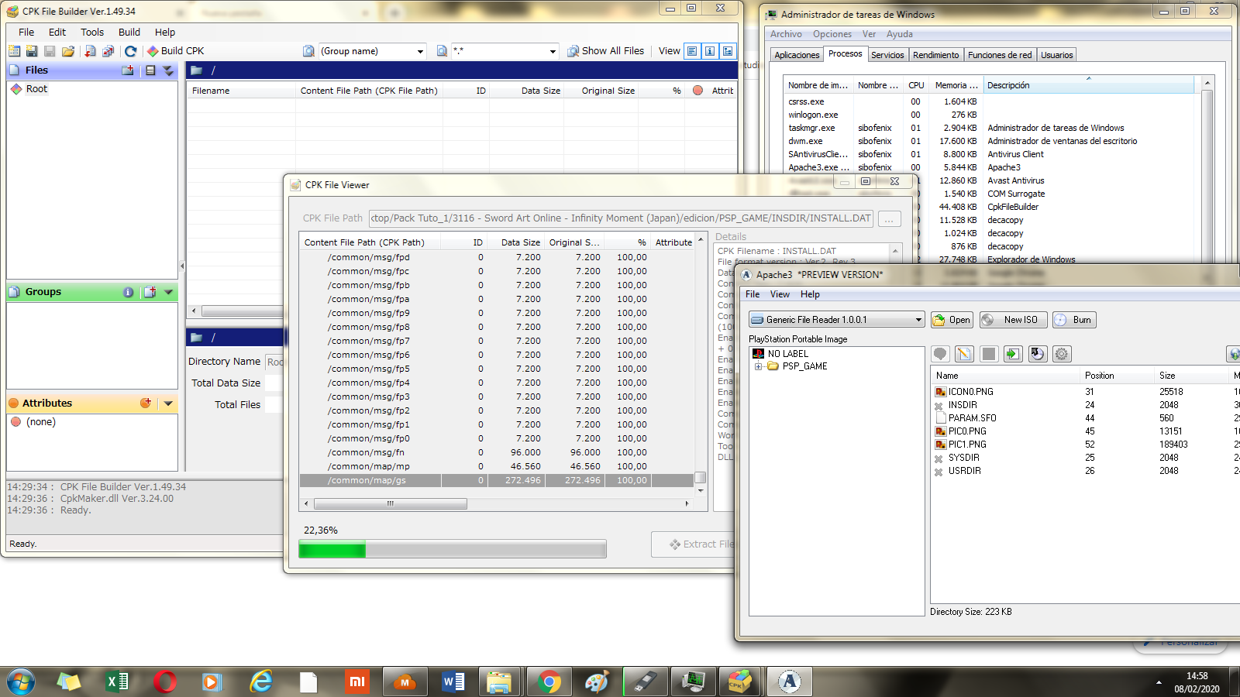The height and width of the screenshot is (697, 1240).
Task: Click the refresh arrow icon in CPK Builder toolbar
Action: [x=130, y=51]
